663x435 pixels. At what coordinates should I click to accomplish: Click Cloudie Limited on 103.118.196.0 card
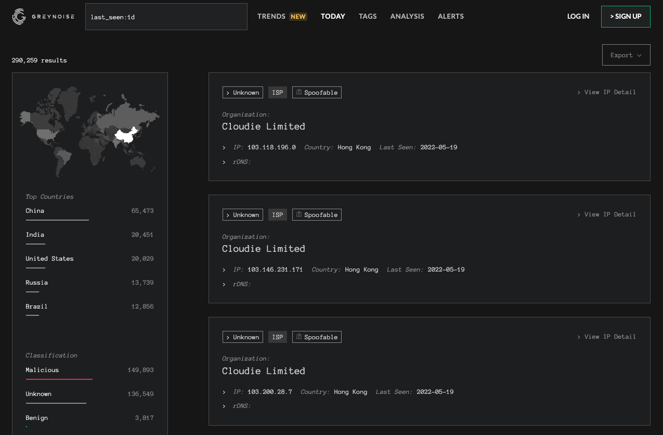pyautogui.click(x=264, y=126)
